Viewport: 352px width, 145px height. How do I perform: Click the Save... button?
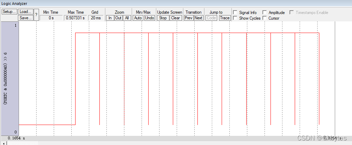[26, 18]
